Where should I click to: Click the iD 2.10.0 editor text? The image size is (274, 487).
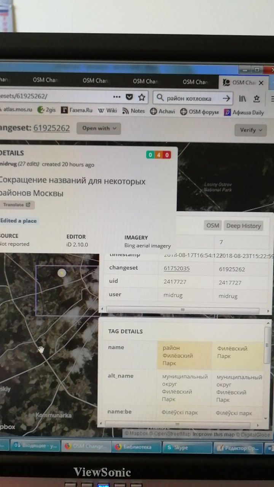coord(77,244)
